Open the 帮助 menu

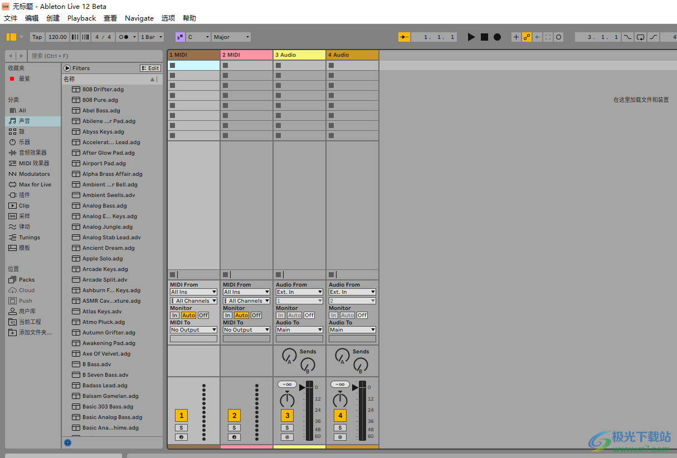[189, 18]
